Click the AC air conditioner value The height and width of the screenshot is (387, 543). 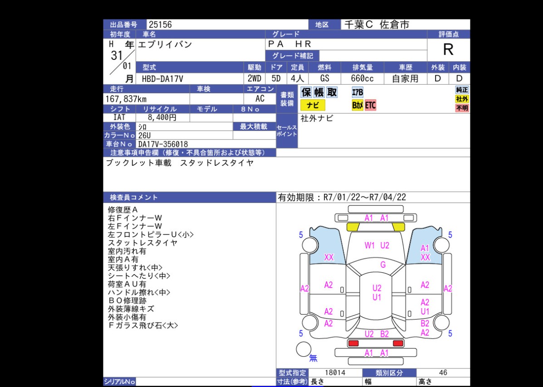[260, 99]
